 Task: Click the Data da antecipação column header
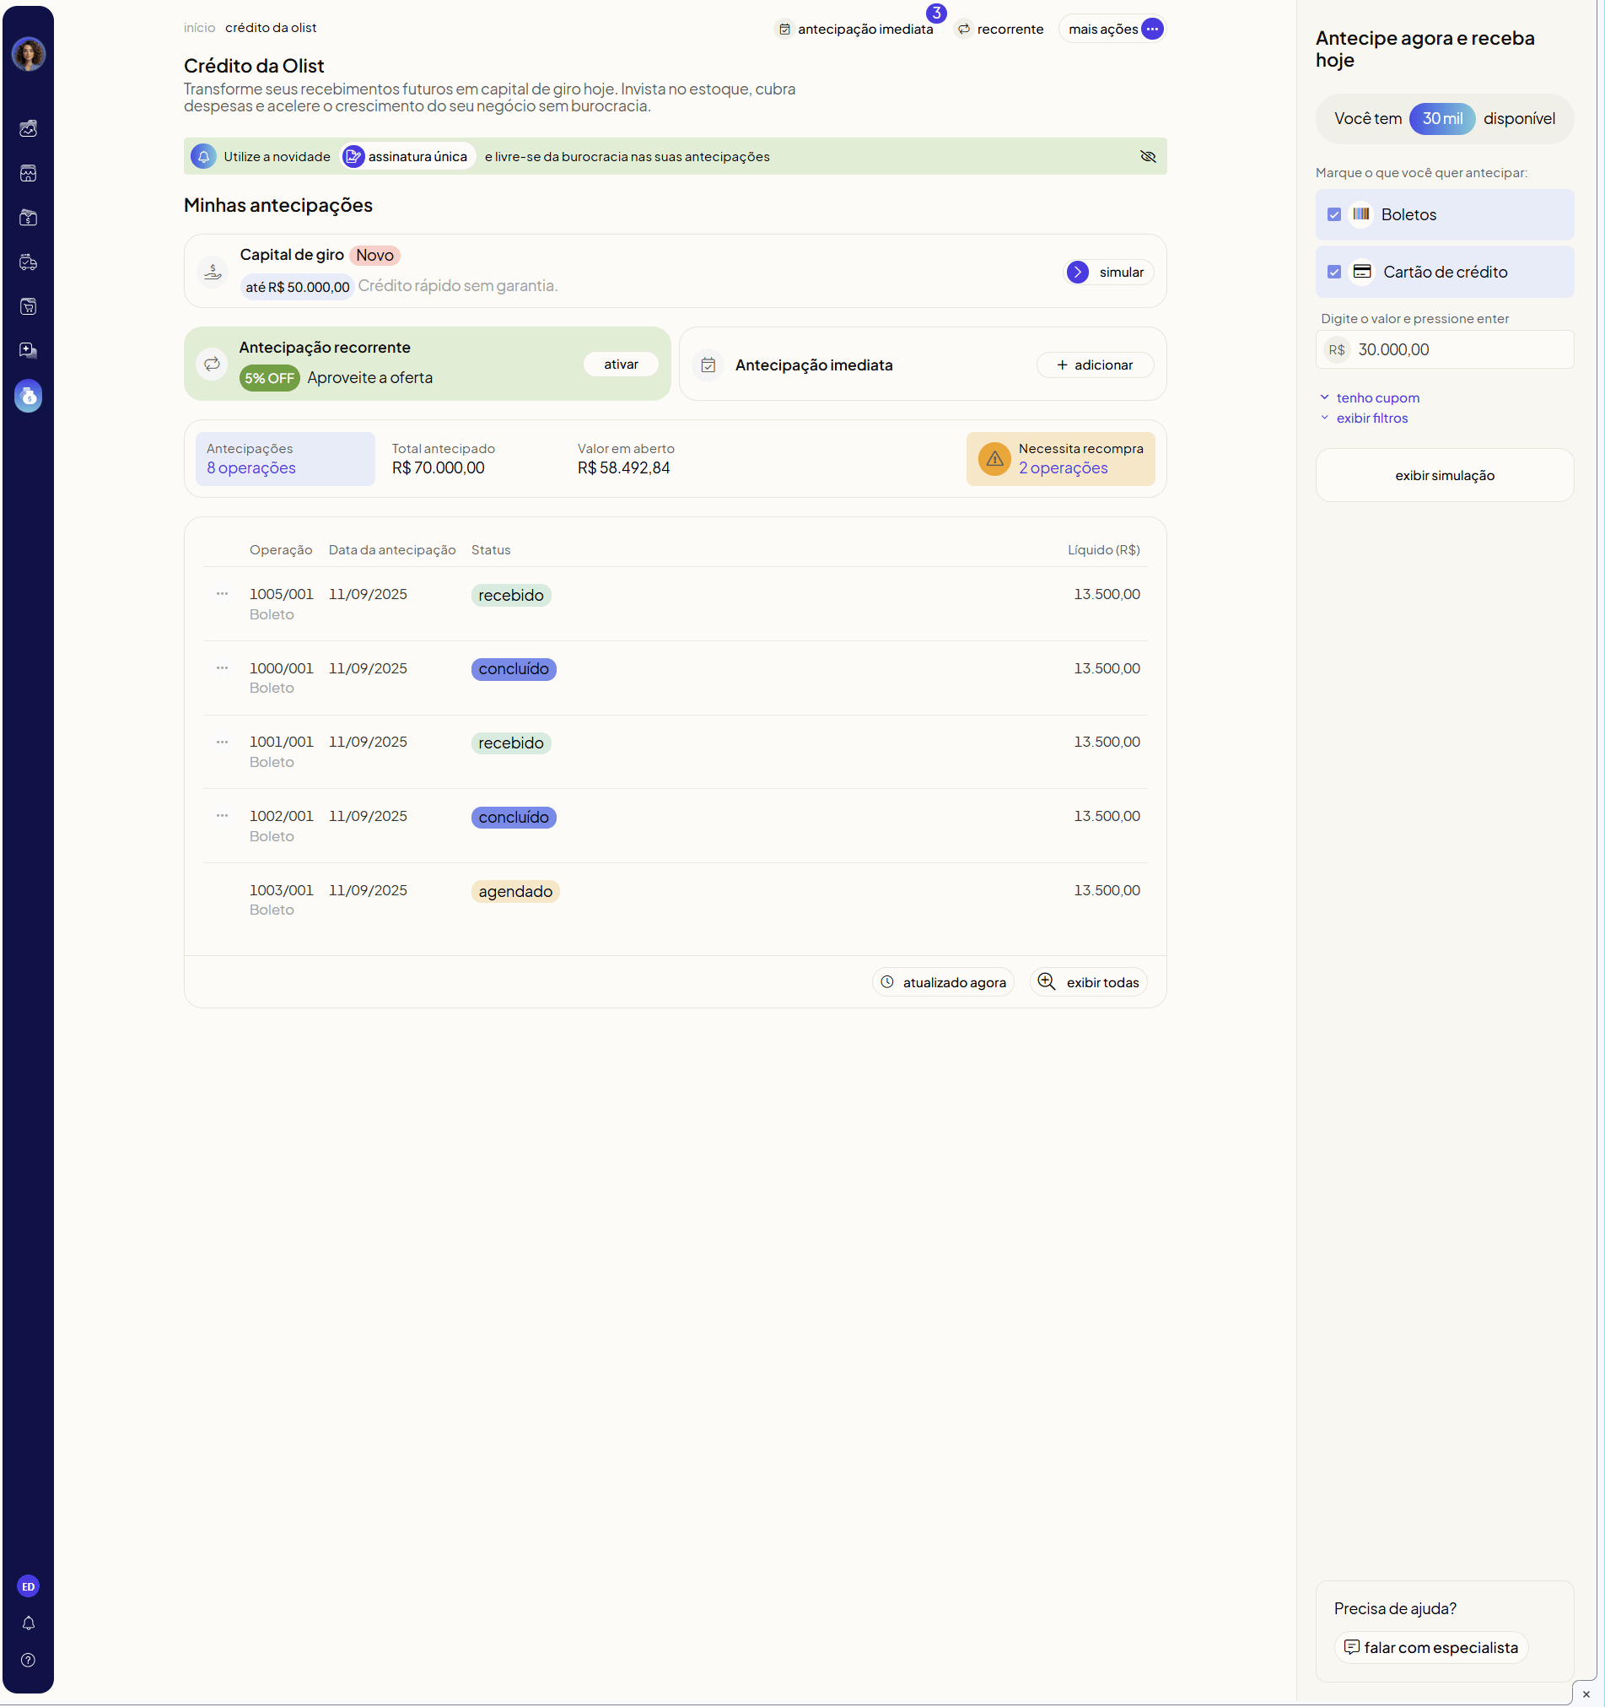[x=392, y=550]
